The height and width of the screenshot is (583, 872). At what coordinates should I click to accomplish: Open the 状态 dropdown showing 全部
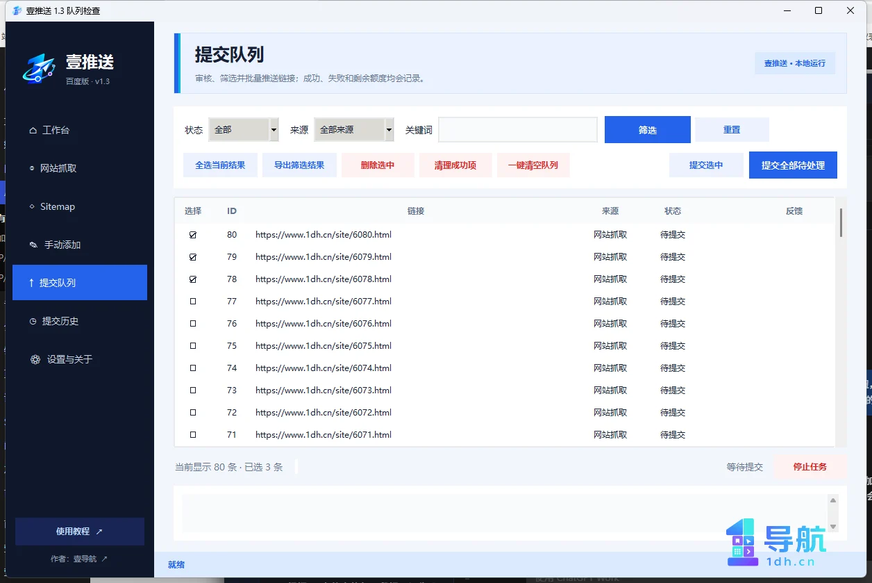point(244,130)
